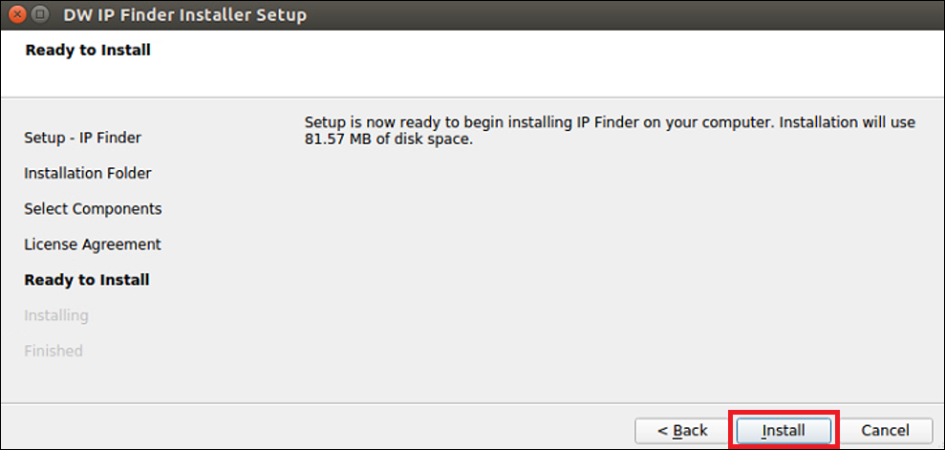Screen dimensions: 945x450
Task: Click the Ready to Install page heading
Action: pos(88,50)
